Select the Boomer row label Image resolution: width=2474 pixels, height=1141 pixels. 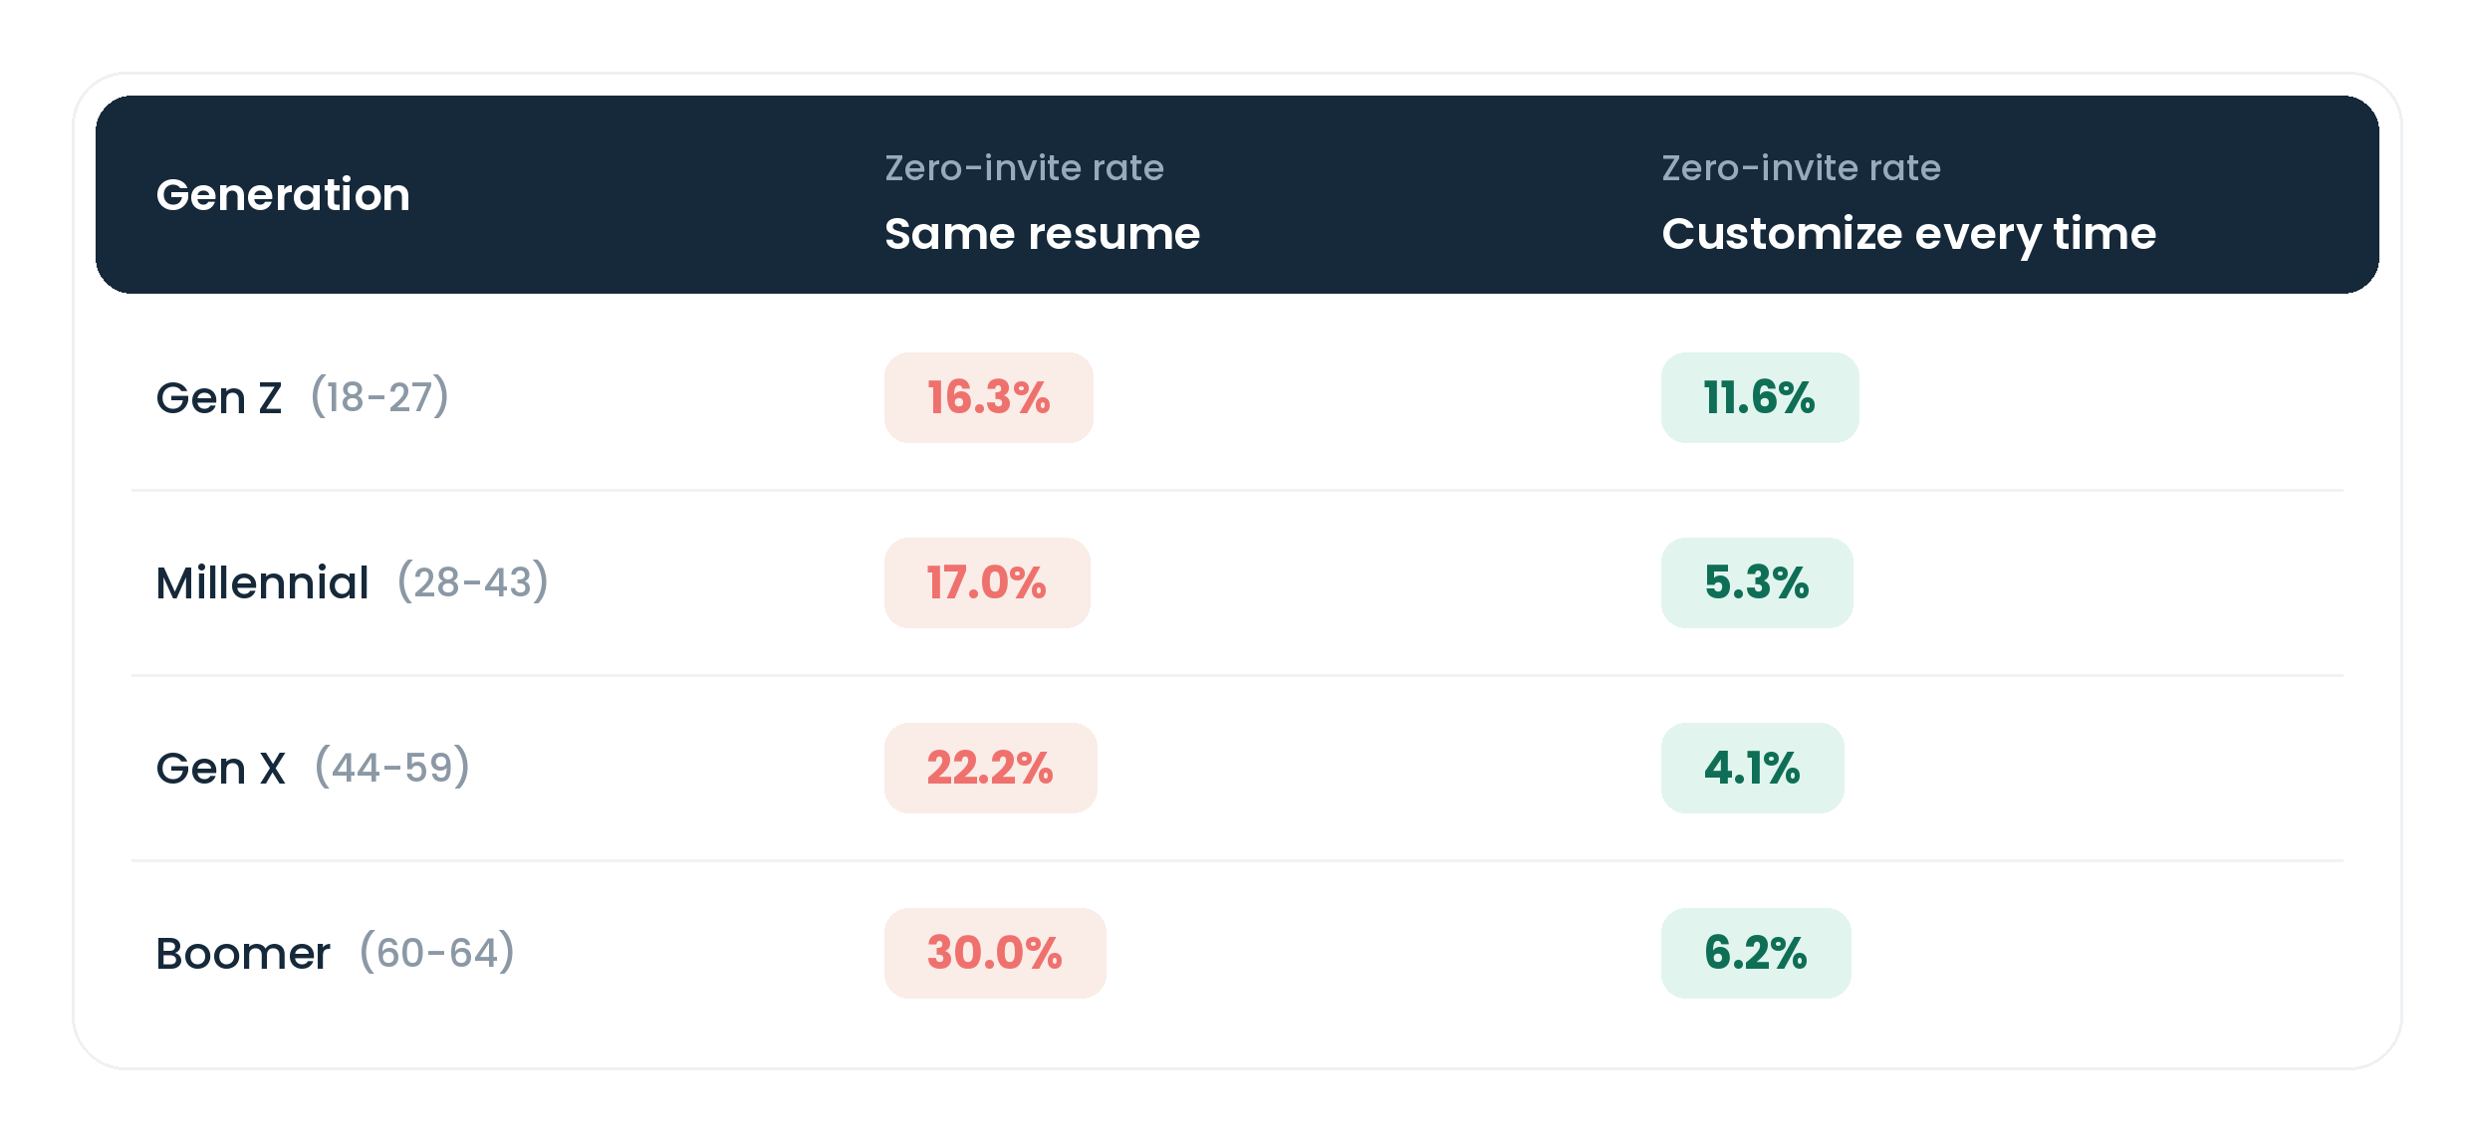click(243, 953)
